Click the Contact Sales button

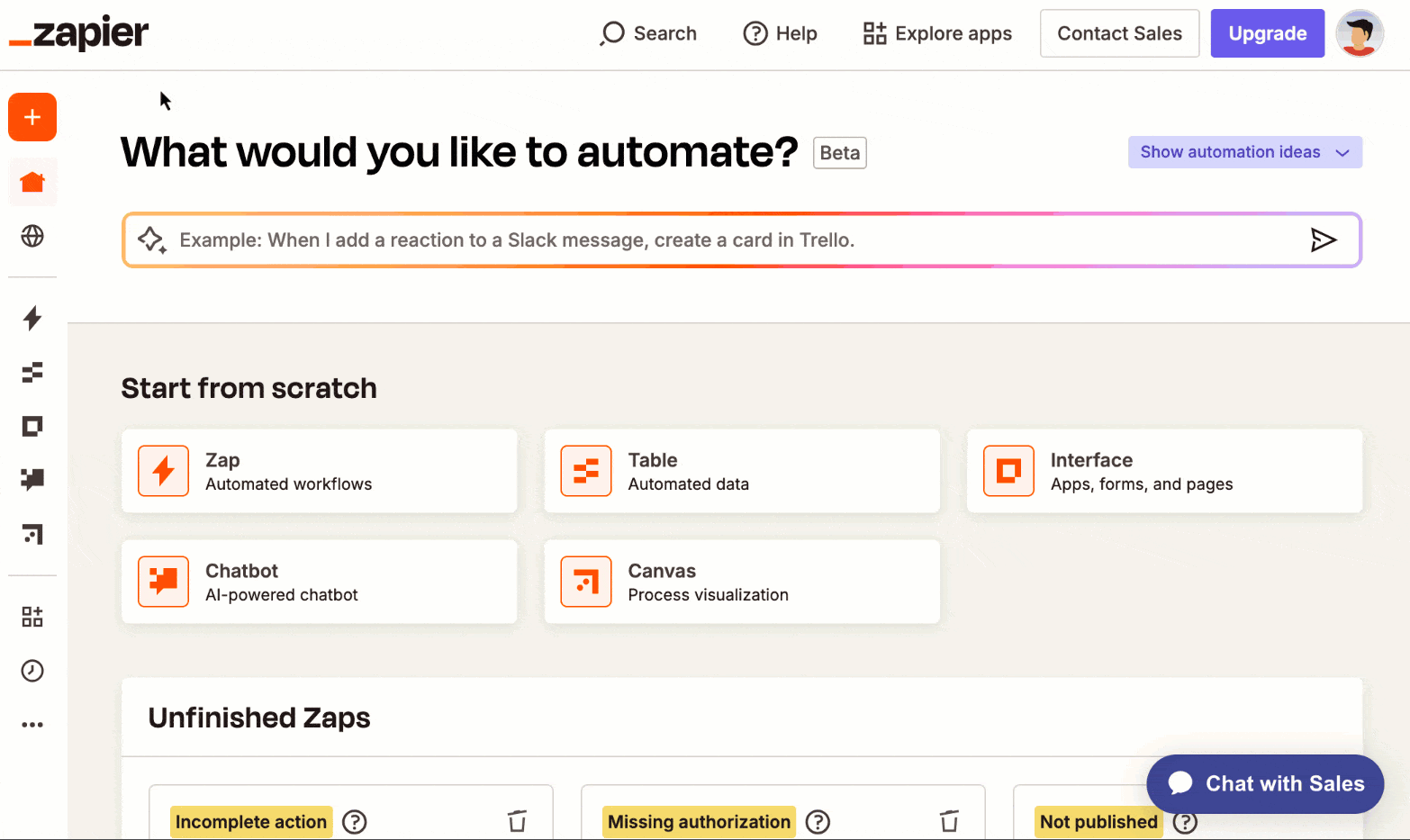1119,33
